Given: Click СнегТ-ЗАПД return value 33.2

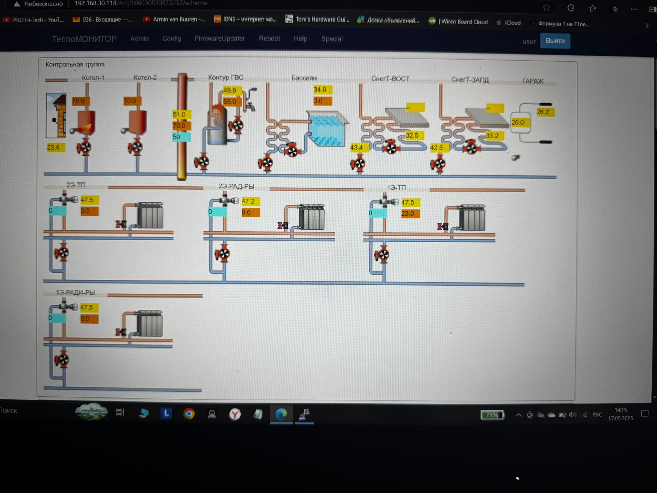Looking at the screenshot, I should coord(494,136).
